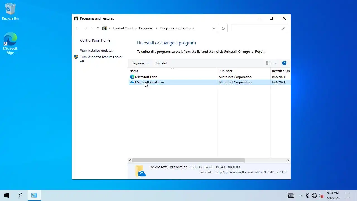Screen dimensions: 357x201
Task: Open View installed updates
Action: 96,51
